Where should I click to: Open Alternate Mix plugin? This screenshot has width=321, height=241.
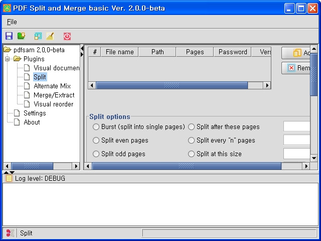(x=52, y=86)
